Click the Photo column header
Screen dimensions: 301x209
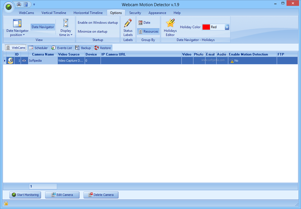click(199, 54)
